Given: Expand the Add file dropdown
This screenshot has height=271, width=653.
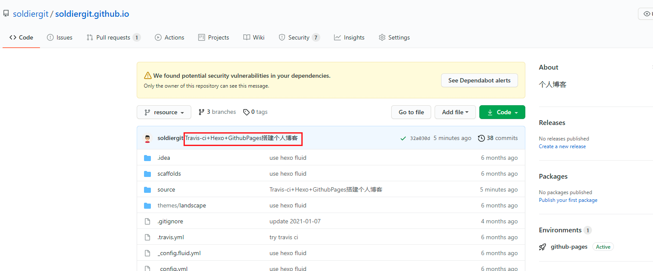Looking at the screenshot, I should click(x=455, y=112).
